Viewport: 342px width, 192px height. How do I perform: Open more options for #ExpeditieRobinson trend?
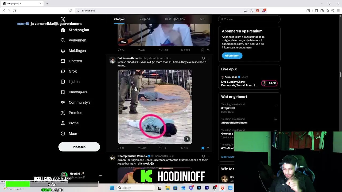pos(276,119)
